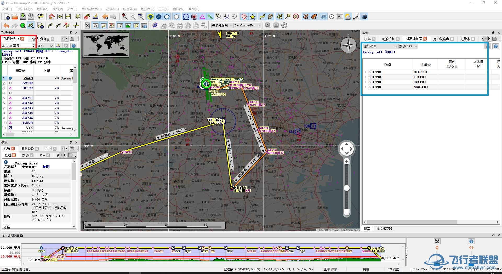The height and width of the screenshot is (274, 502).
Task: Go back in map position history
Action: click(105, 17)
